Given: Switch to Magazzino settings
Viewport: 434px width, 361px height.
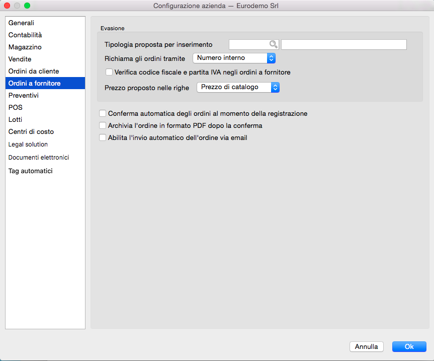Looking at the screenshot, I should tap(25, 47).
